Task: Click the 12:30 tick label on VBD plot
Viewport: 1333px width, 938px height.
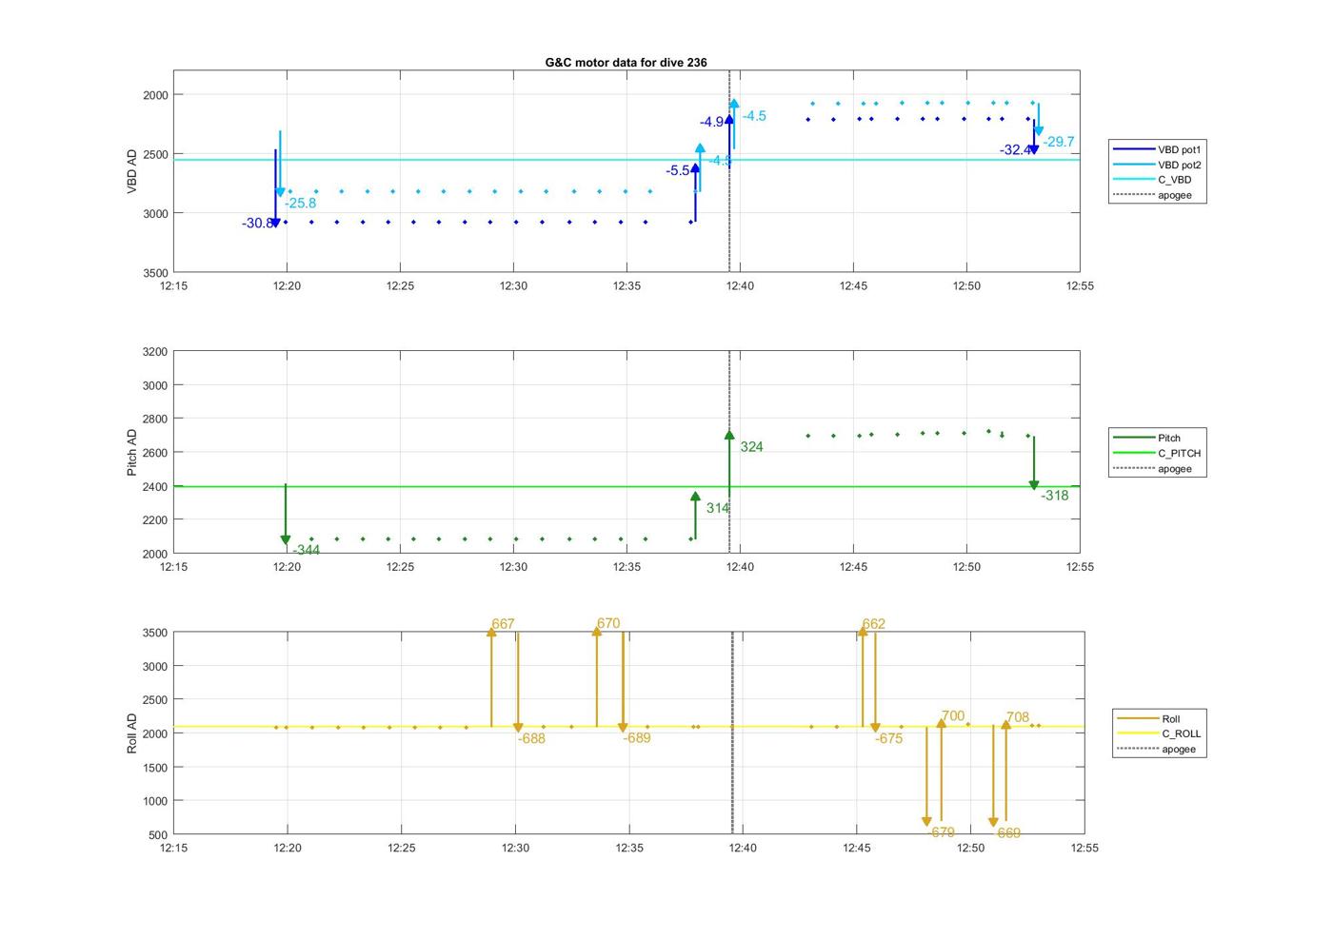Action: (513, 286)
